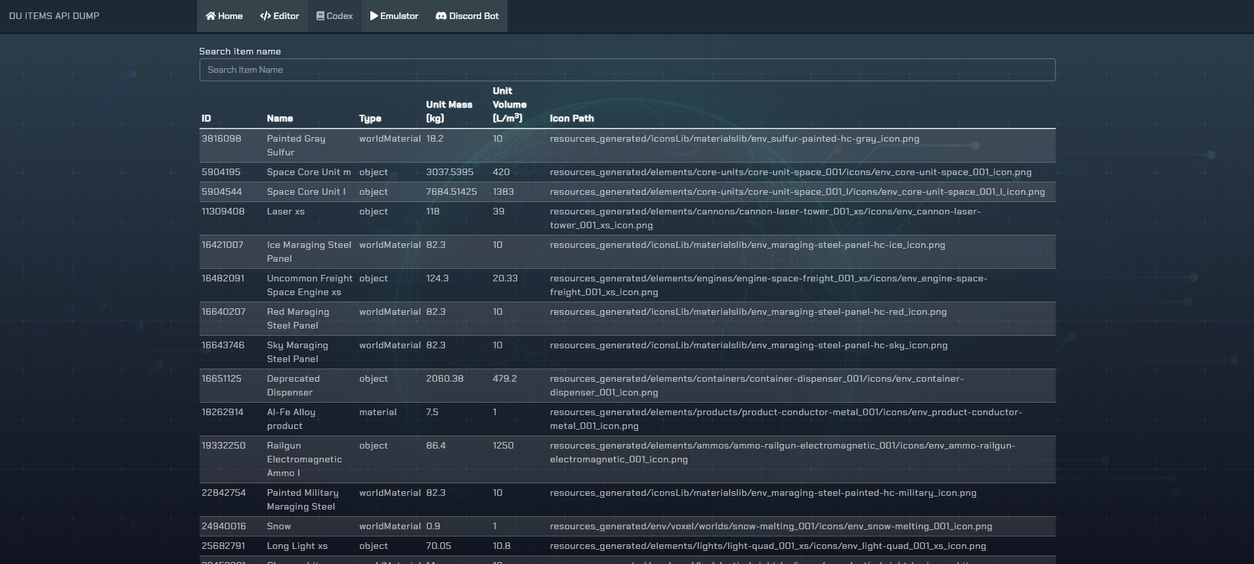
Task: Click volume value 1250
Action: coord(504,445)
